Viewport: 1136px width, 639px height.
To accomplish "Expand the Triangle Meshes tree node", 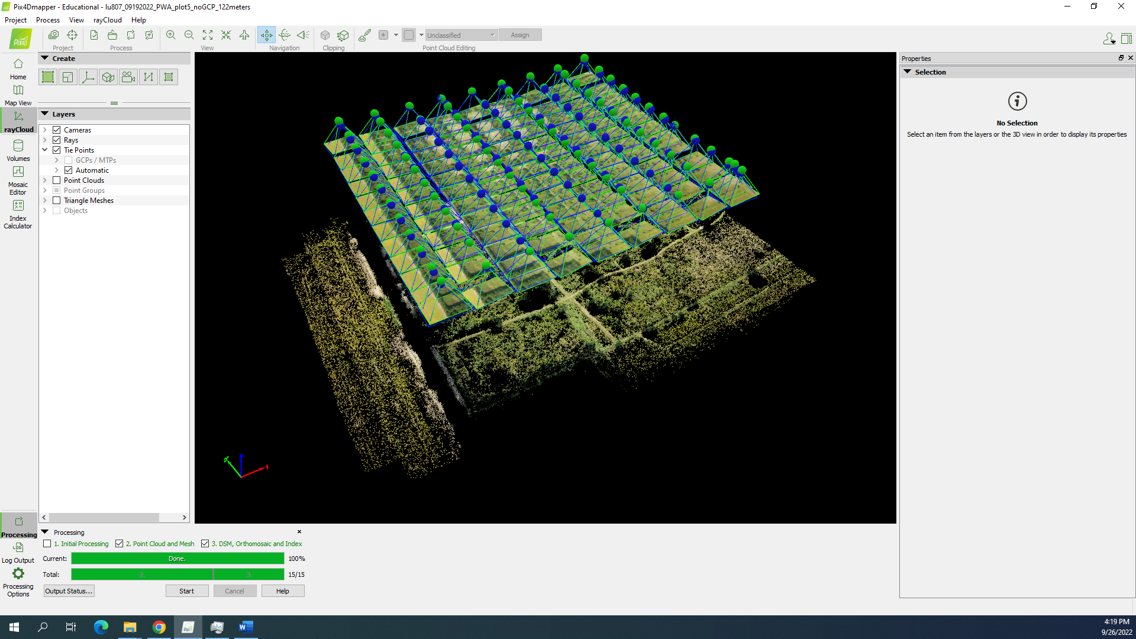I will [x=45, y=201].
